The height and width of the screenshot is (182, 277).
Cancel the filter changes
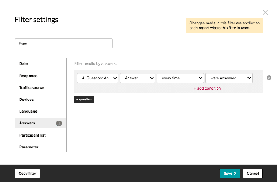coord(253,174)
